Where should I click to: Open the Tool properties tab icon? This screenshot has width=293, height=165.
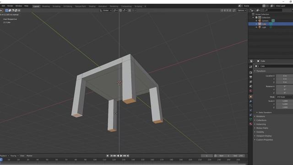(x=251, y=67)
